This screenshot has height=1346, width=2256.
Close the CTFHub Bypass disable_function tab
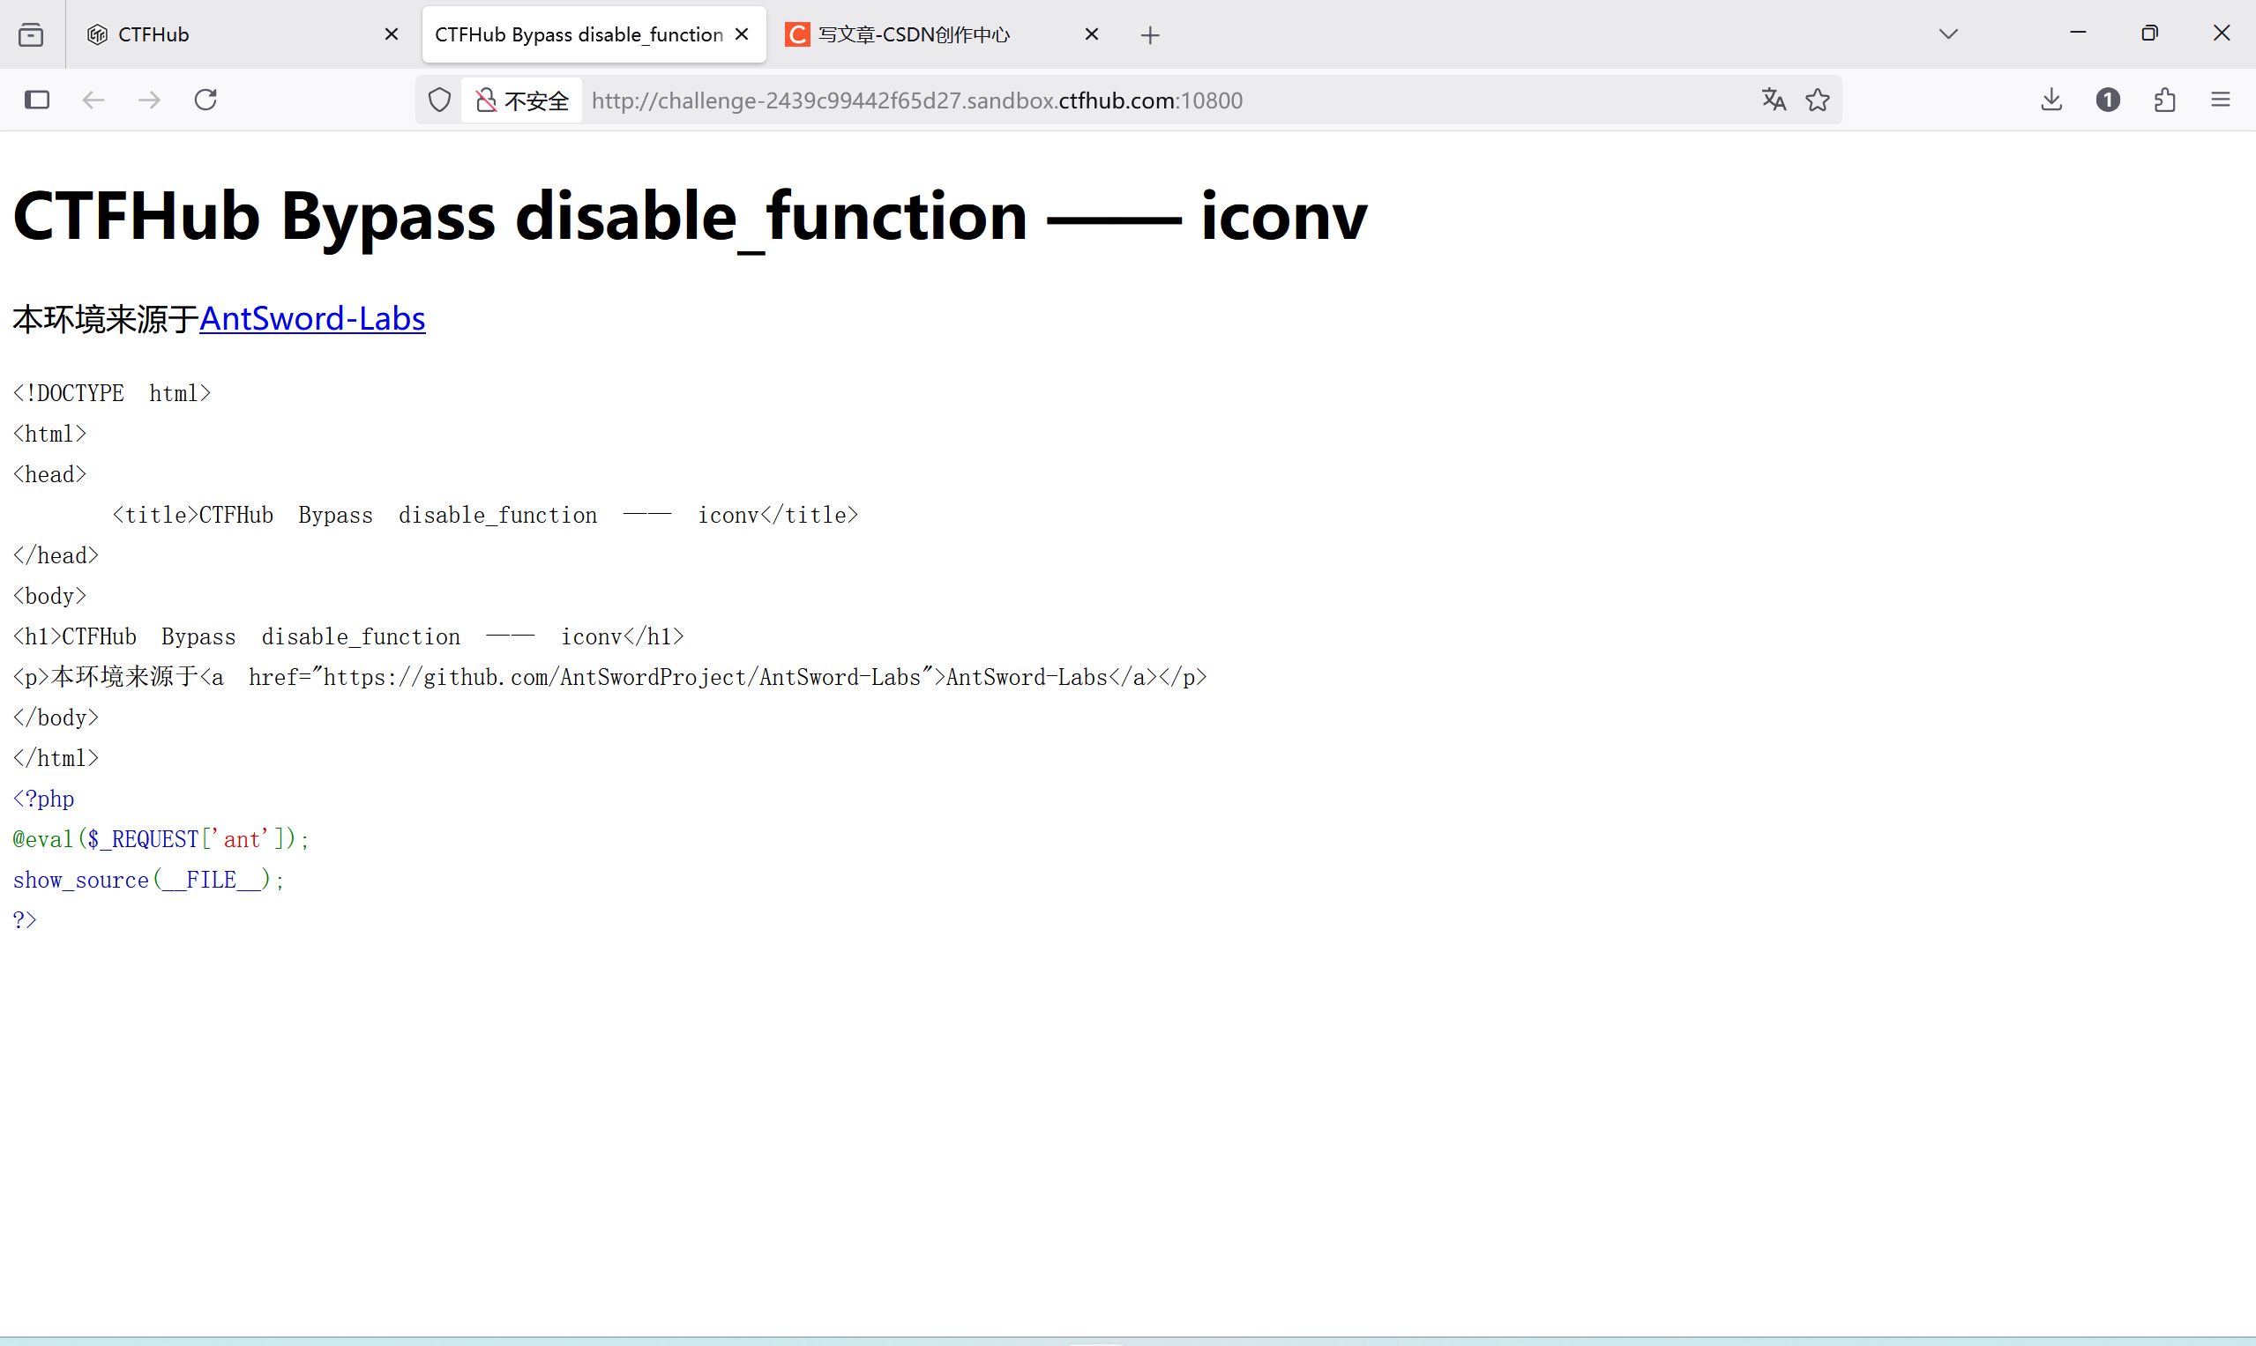[742, 34]
